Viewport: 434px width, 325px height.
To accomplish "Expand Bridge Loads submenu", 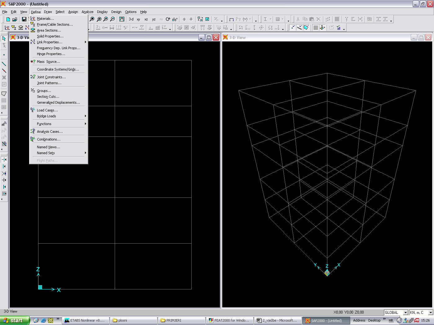I will 59,116.
